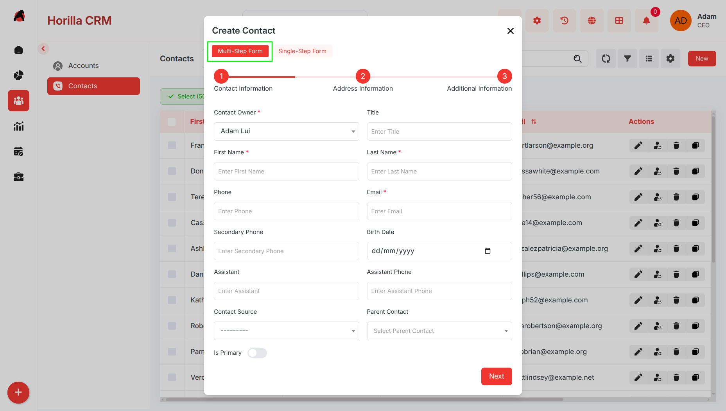Click the search magnifier icon
The height and width of the screenshot is (411, 726).
click(x=577, y=59)
